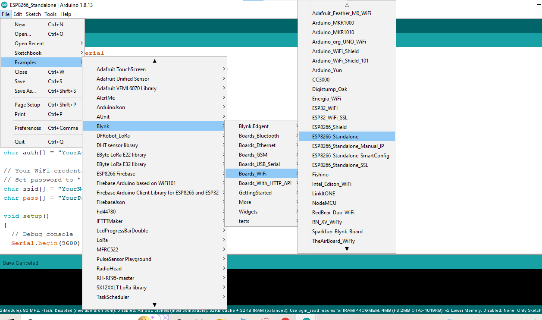Screen dimensions: 542x320
Task: Expand MFRC522 examples submenu
Action: pos(154,250)
